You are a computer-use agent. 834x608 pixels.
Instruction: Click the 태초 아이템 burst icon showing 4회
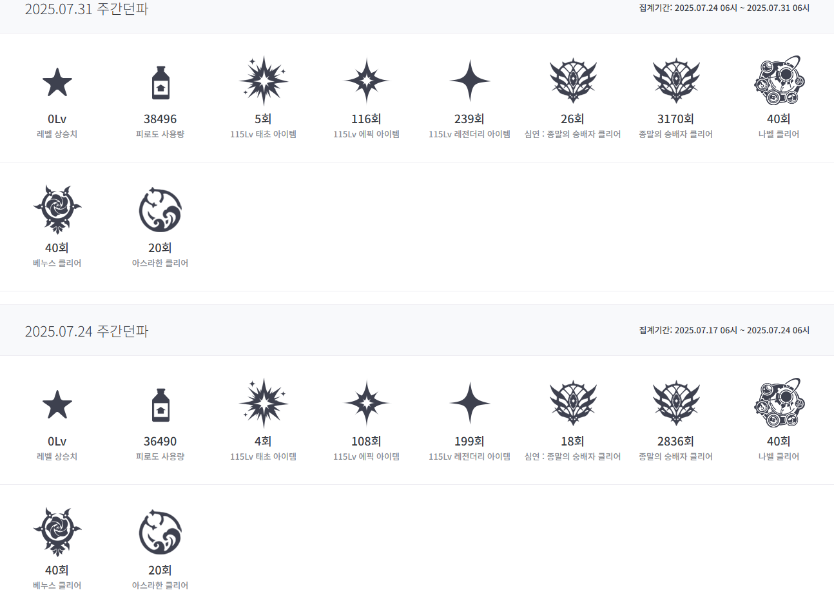pos(263,403)
